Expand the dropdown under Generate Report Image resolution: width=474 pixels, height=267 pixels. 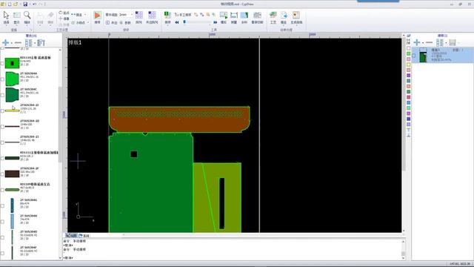point(296,25)
